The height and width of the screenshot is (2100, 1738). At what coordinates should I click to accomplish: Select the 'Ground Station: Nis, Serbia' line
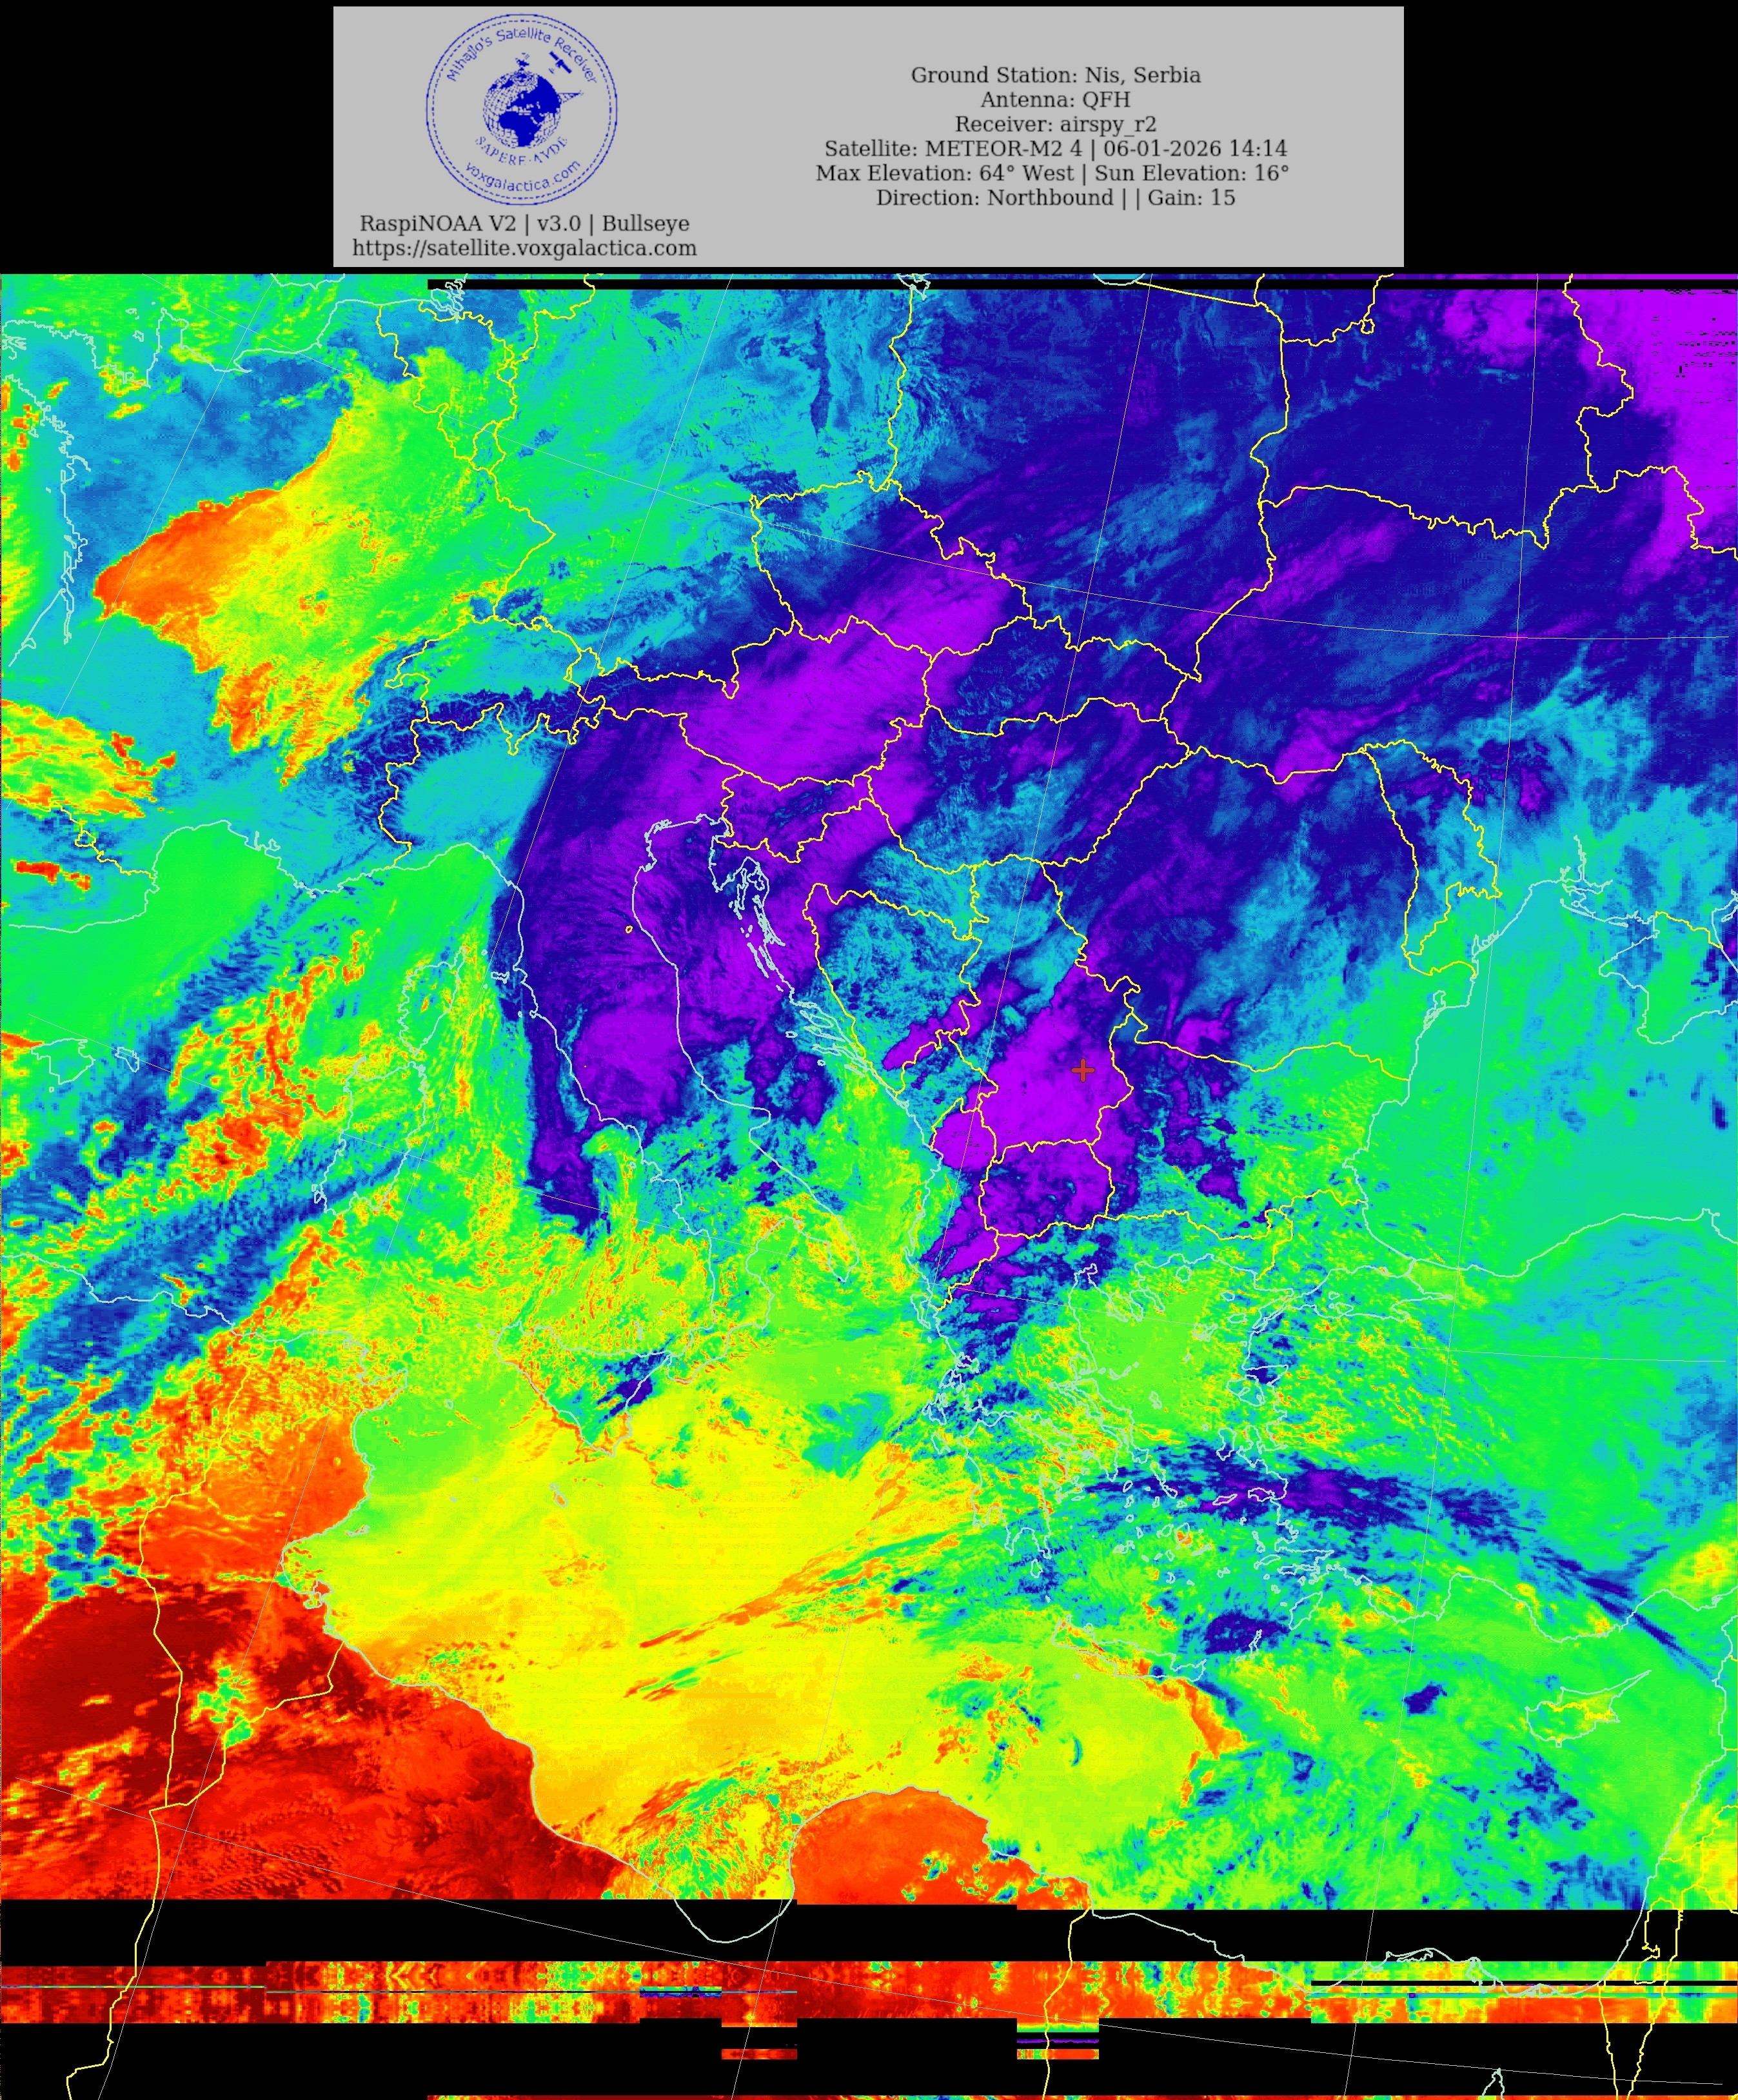(1055, 75)
